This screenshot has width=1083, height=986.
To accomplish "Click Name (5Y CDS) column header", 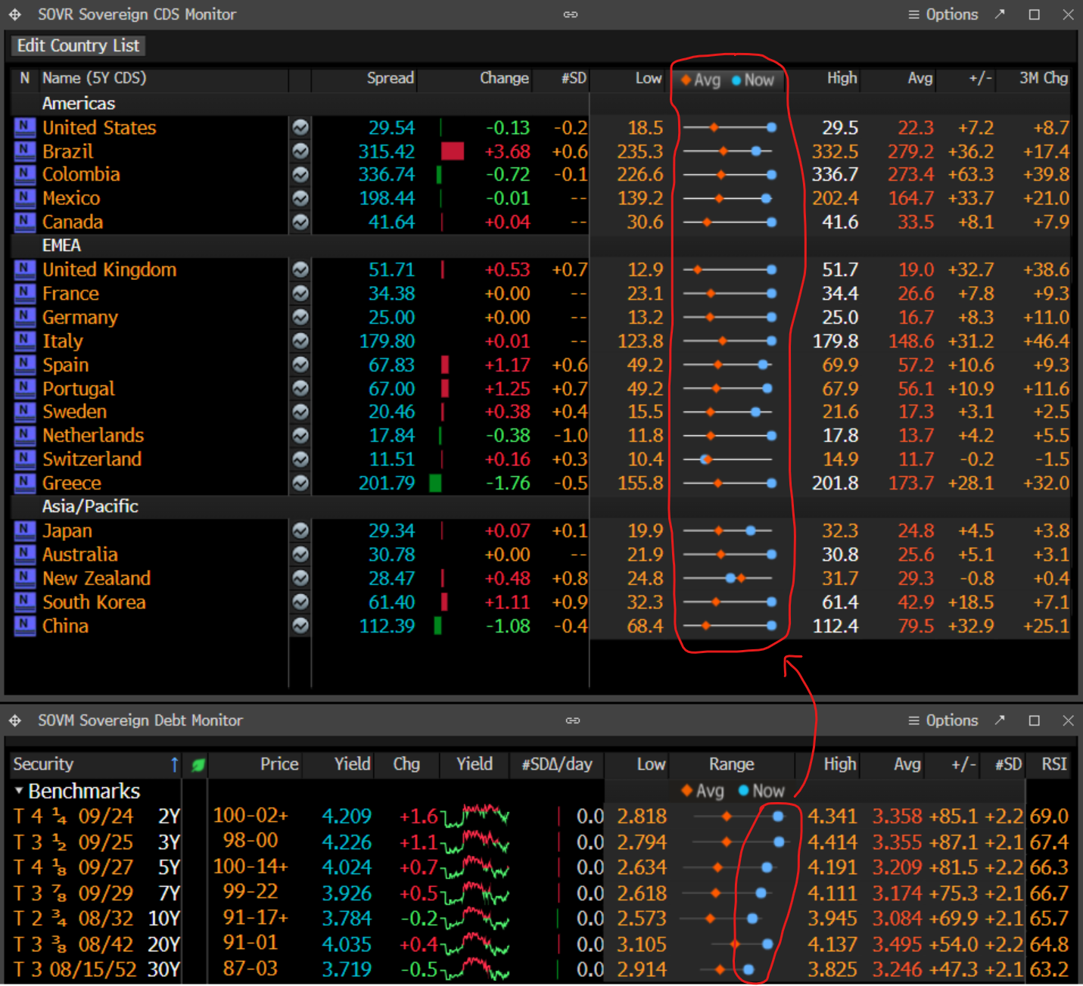I will (95, 78).
